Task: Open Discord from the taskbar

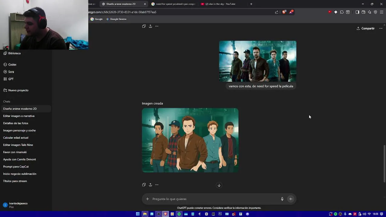Action: 248,214
